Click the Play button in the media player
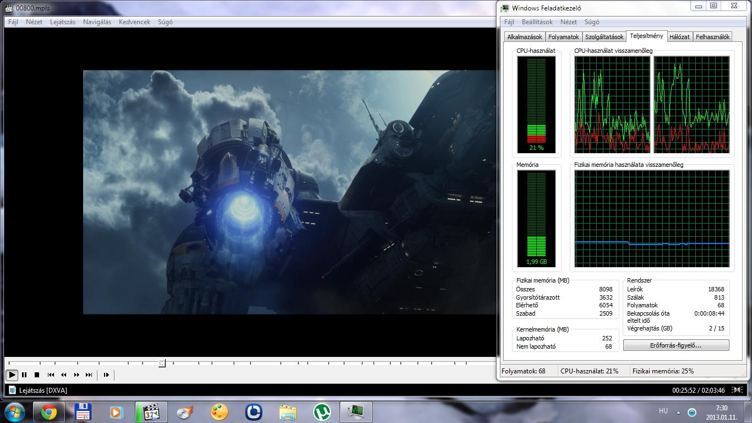Image resolution: width=752 pixels, height=423 pixels. coord(12,375)
